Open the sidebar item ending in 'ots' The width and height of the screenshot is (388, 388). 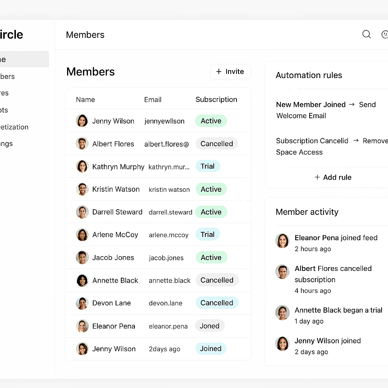click(x=4, y=110)
